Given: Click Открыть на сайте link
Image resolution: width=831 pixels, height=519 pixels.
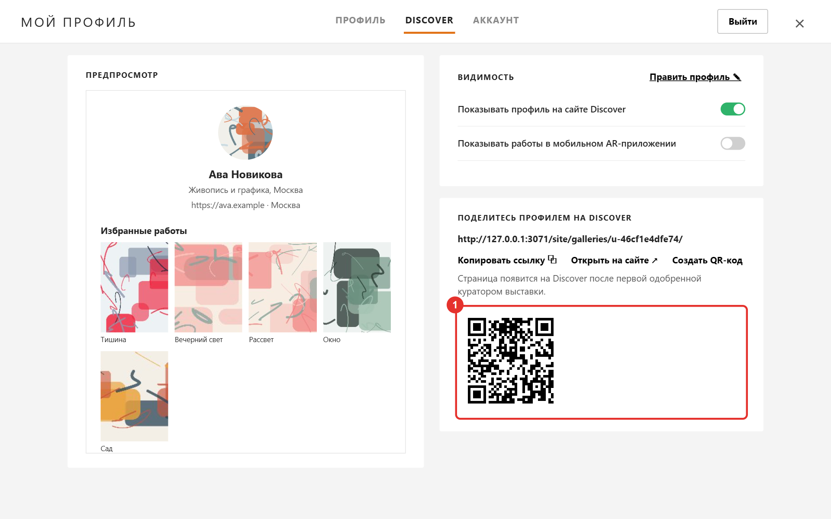Looking at the screenshot, I should coord(614,260).
